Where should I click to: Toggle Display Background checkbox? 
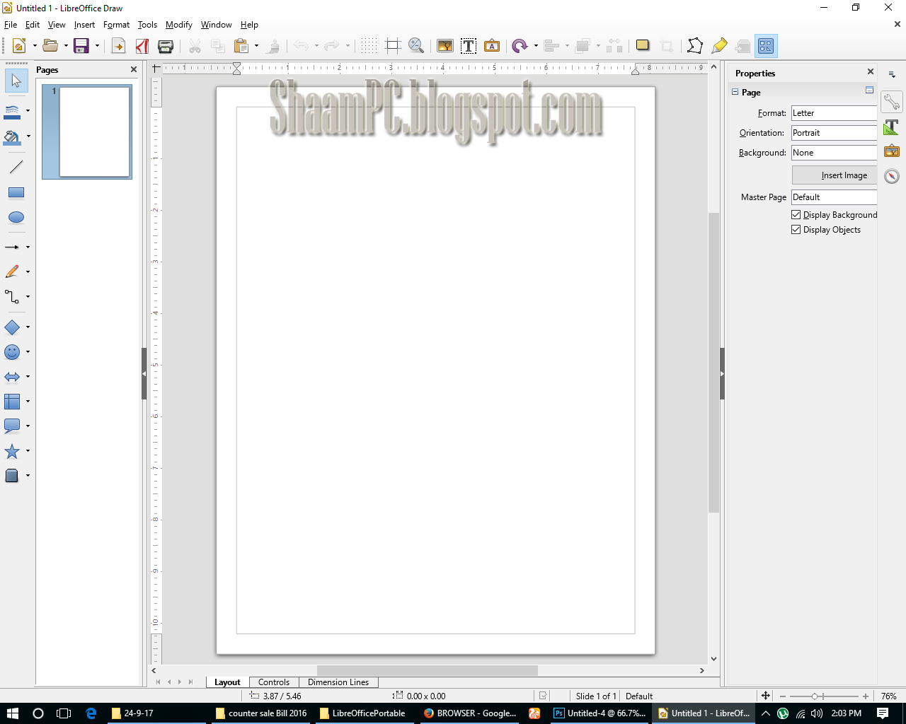click(x=796, y=215)
